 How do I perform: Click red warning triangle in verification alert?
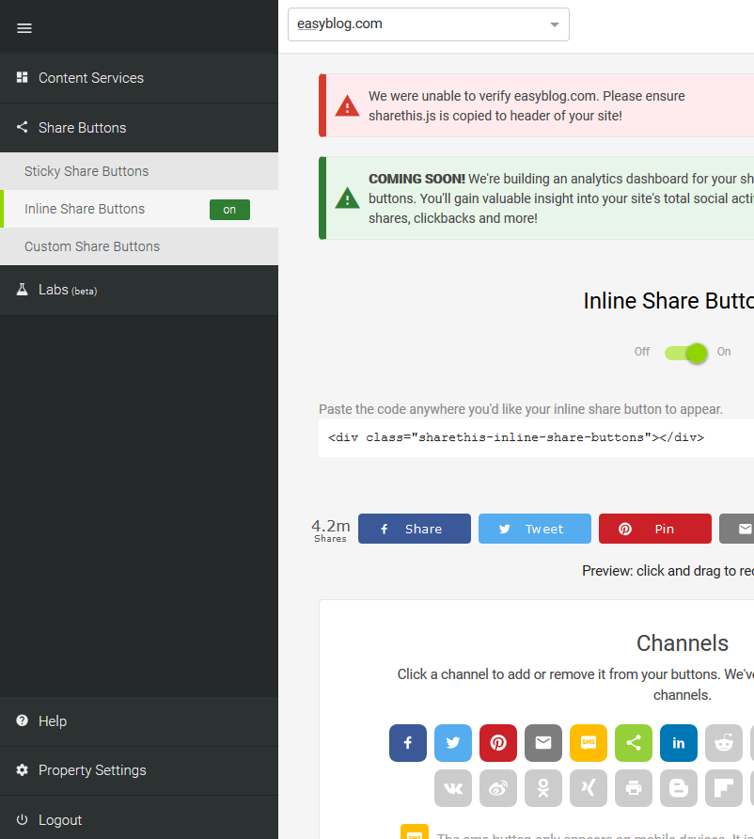[x=347, y=106]
